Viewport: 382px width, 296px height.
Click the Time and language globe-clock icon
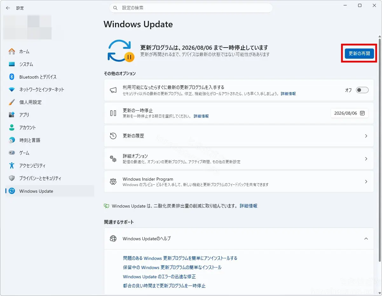(12, 140)
